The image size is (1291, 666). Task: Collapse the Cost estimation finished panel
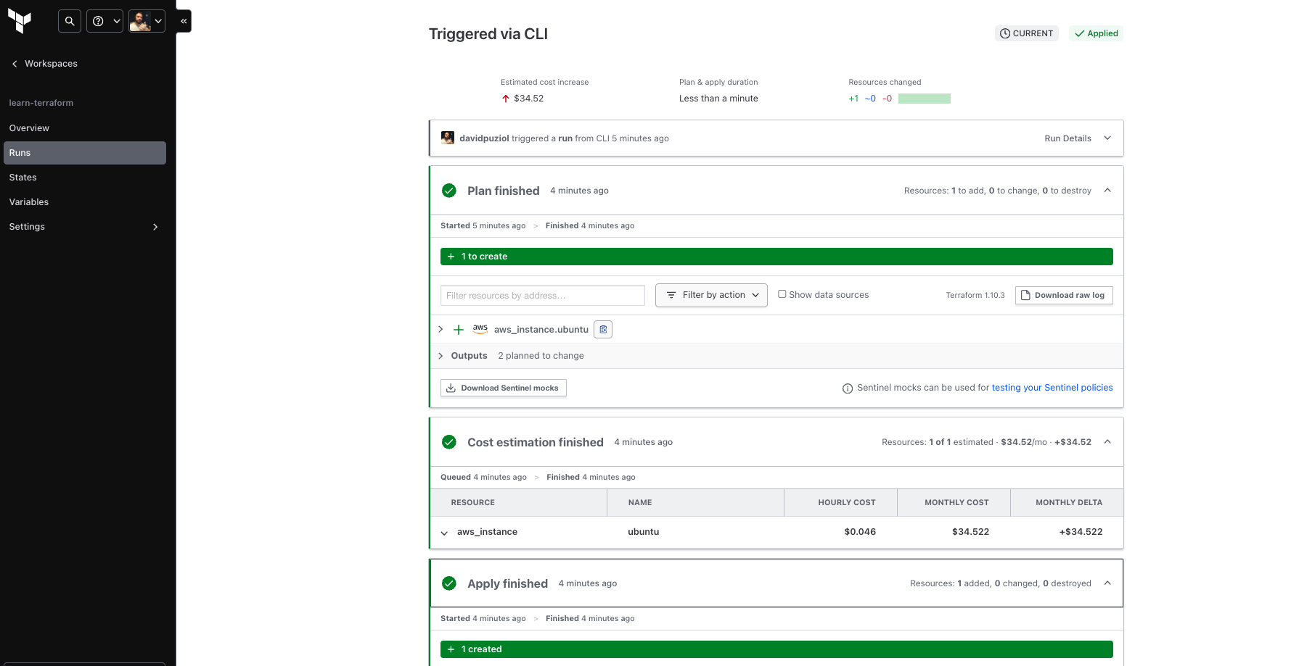pos(1107,442)
